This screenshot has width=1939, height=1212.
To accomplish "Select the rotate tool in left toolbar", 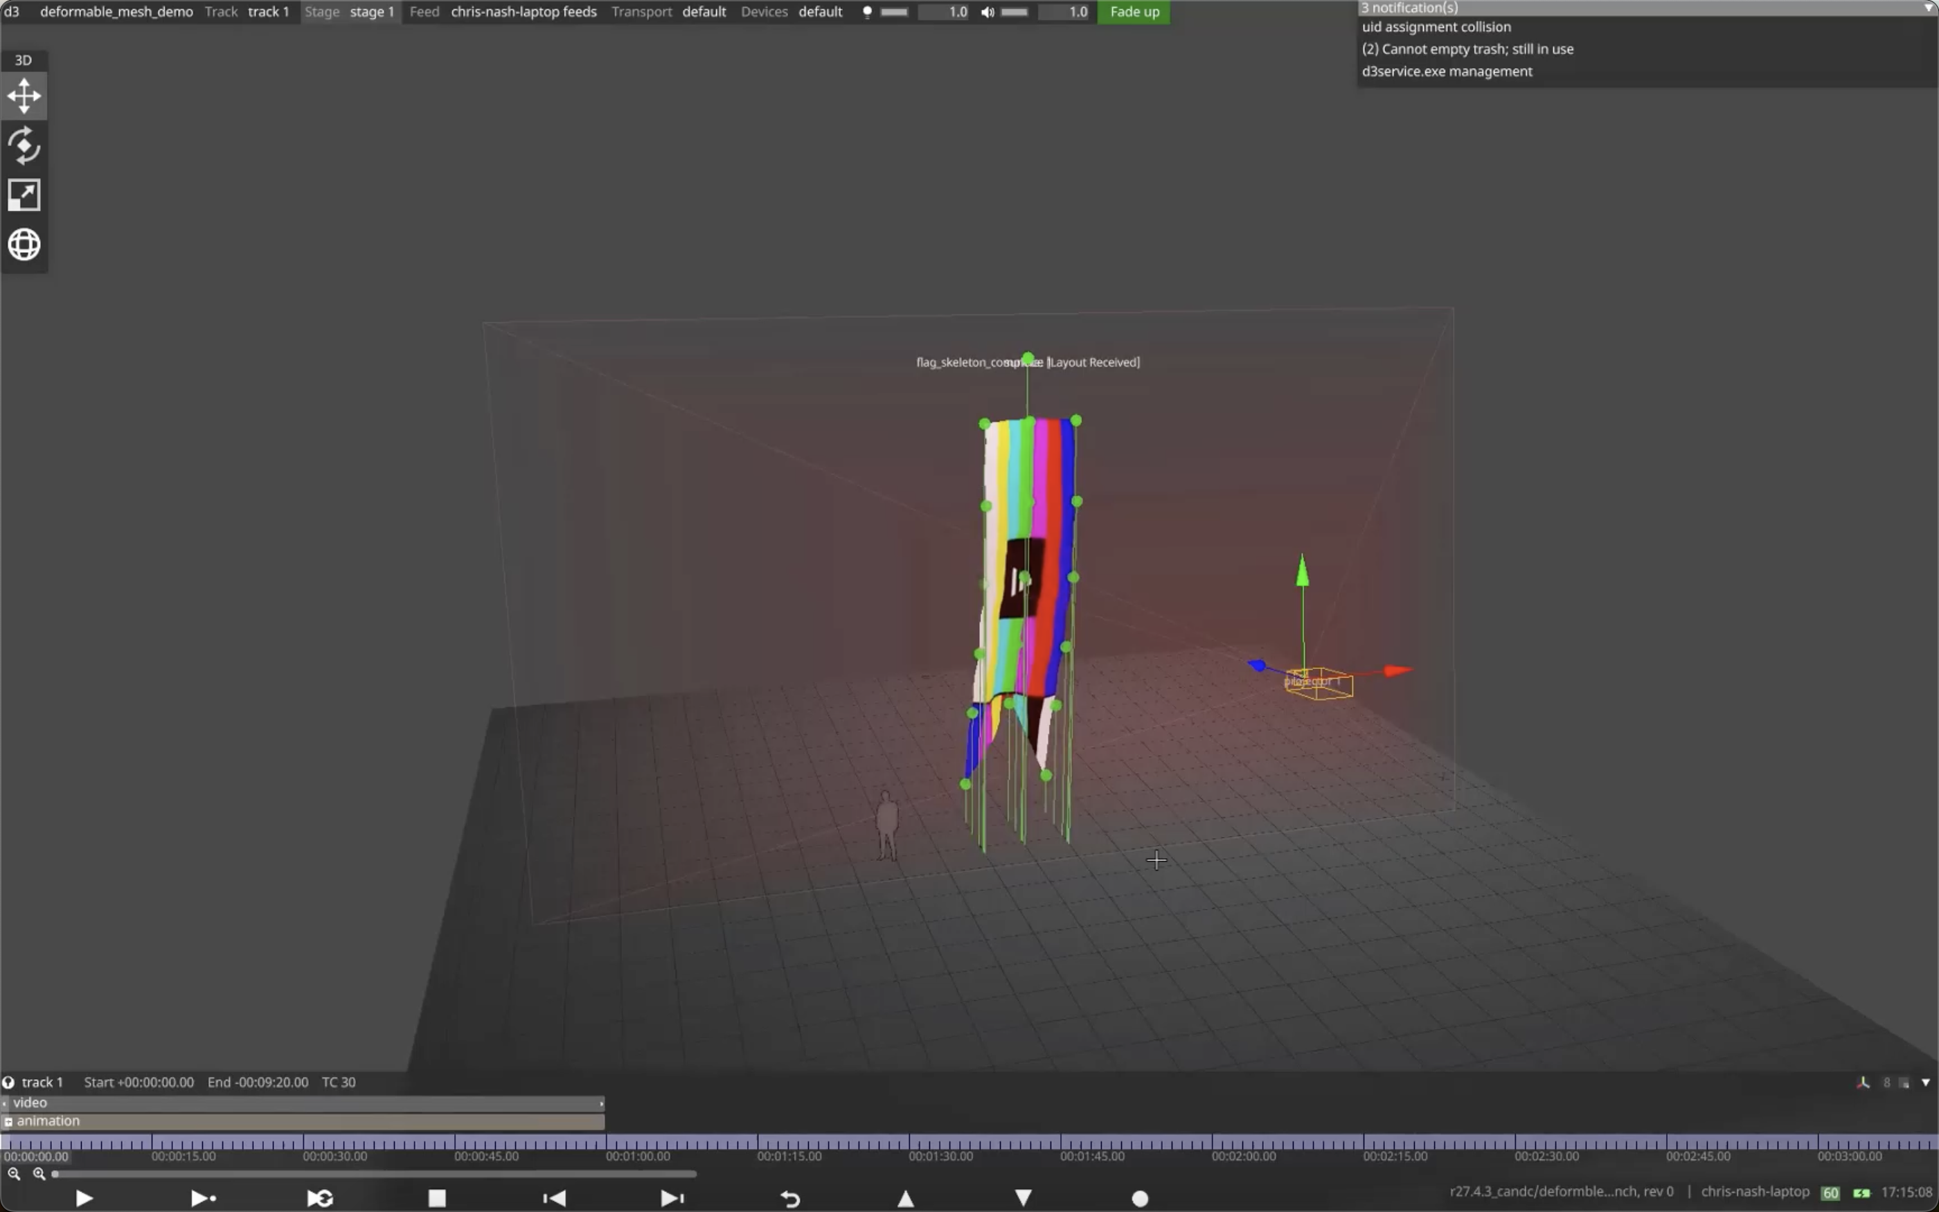I will pos(24,146).
